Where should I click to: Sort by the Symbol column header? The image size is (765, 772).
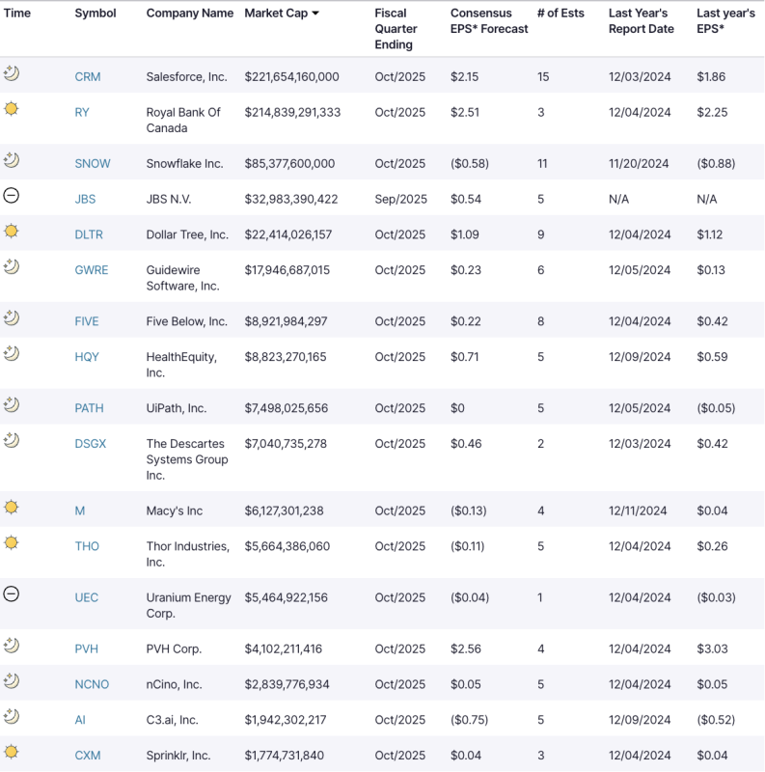[x=95, y=14]
